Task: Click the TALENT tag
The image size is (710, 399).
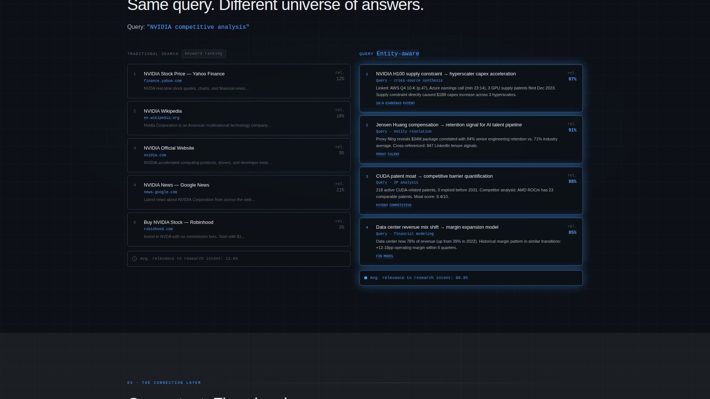Action: coord(393,154)
